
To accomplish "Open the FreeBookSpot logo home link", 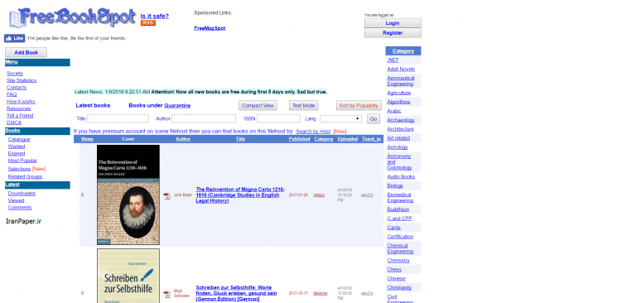I will [72, 18].
